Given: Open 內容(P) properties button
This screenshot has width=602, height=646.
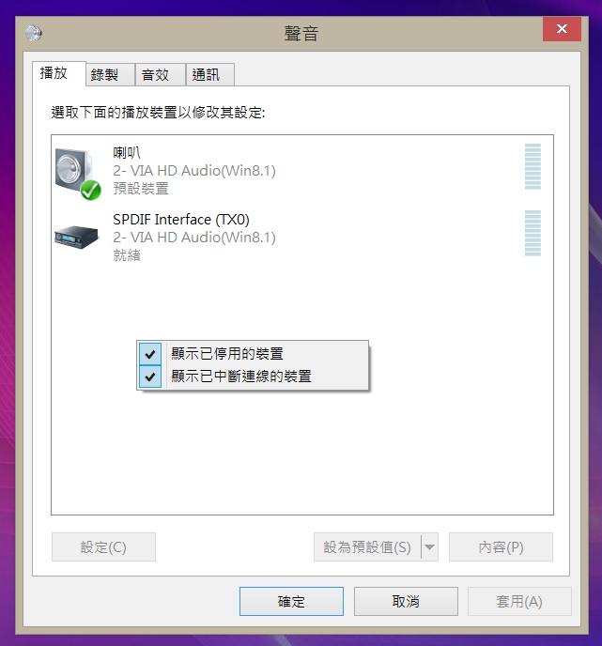Looking at the screenshot, I should (501, 547).
